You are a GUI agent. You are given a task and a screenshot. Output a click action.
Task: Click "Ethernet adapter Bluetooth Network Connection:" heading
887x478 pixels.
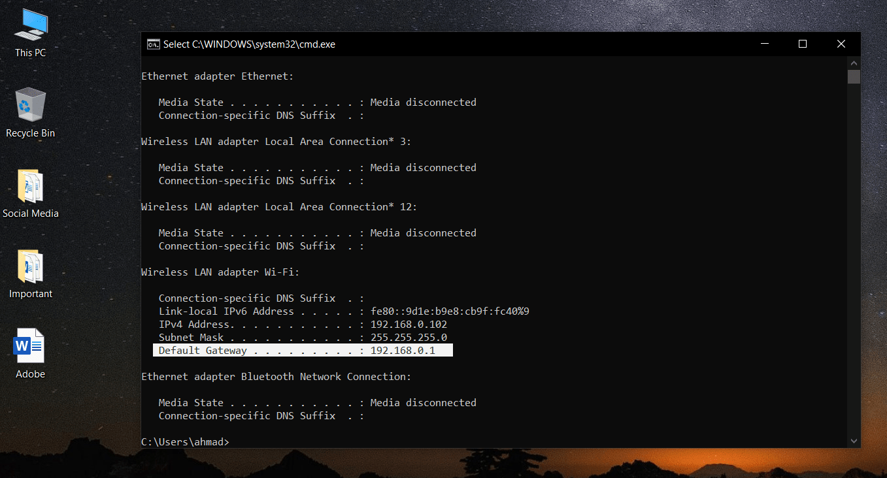[x=276, y=377]
